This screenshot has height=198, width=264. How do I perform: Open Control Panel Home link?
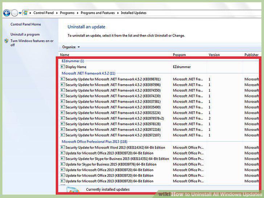26,24
